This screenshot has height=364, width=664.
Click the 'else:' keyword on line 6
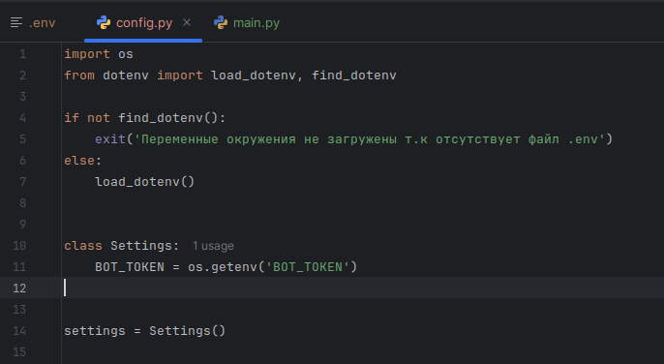coord(83,161)
